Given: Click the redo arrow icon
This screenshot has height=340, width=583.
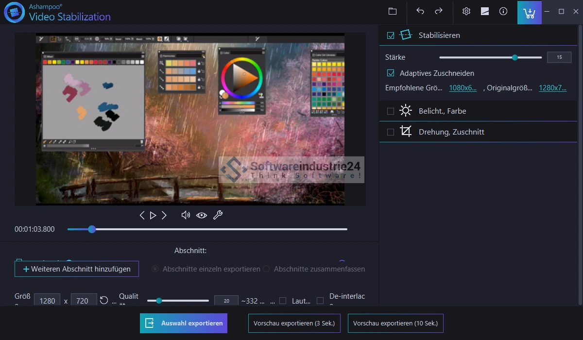Looking at the screenshot, I should (x=438, y=11).
